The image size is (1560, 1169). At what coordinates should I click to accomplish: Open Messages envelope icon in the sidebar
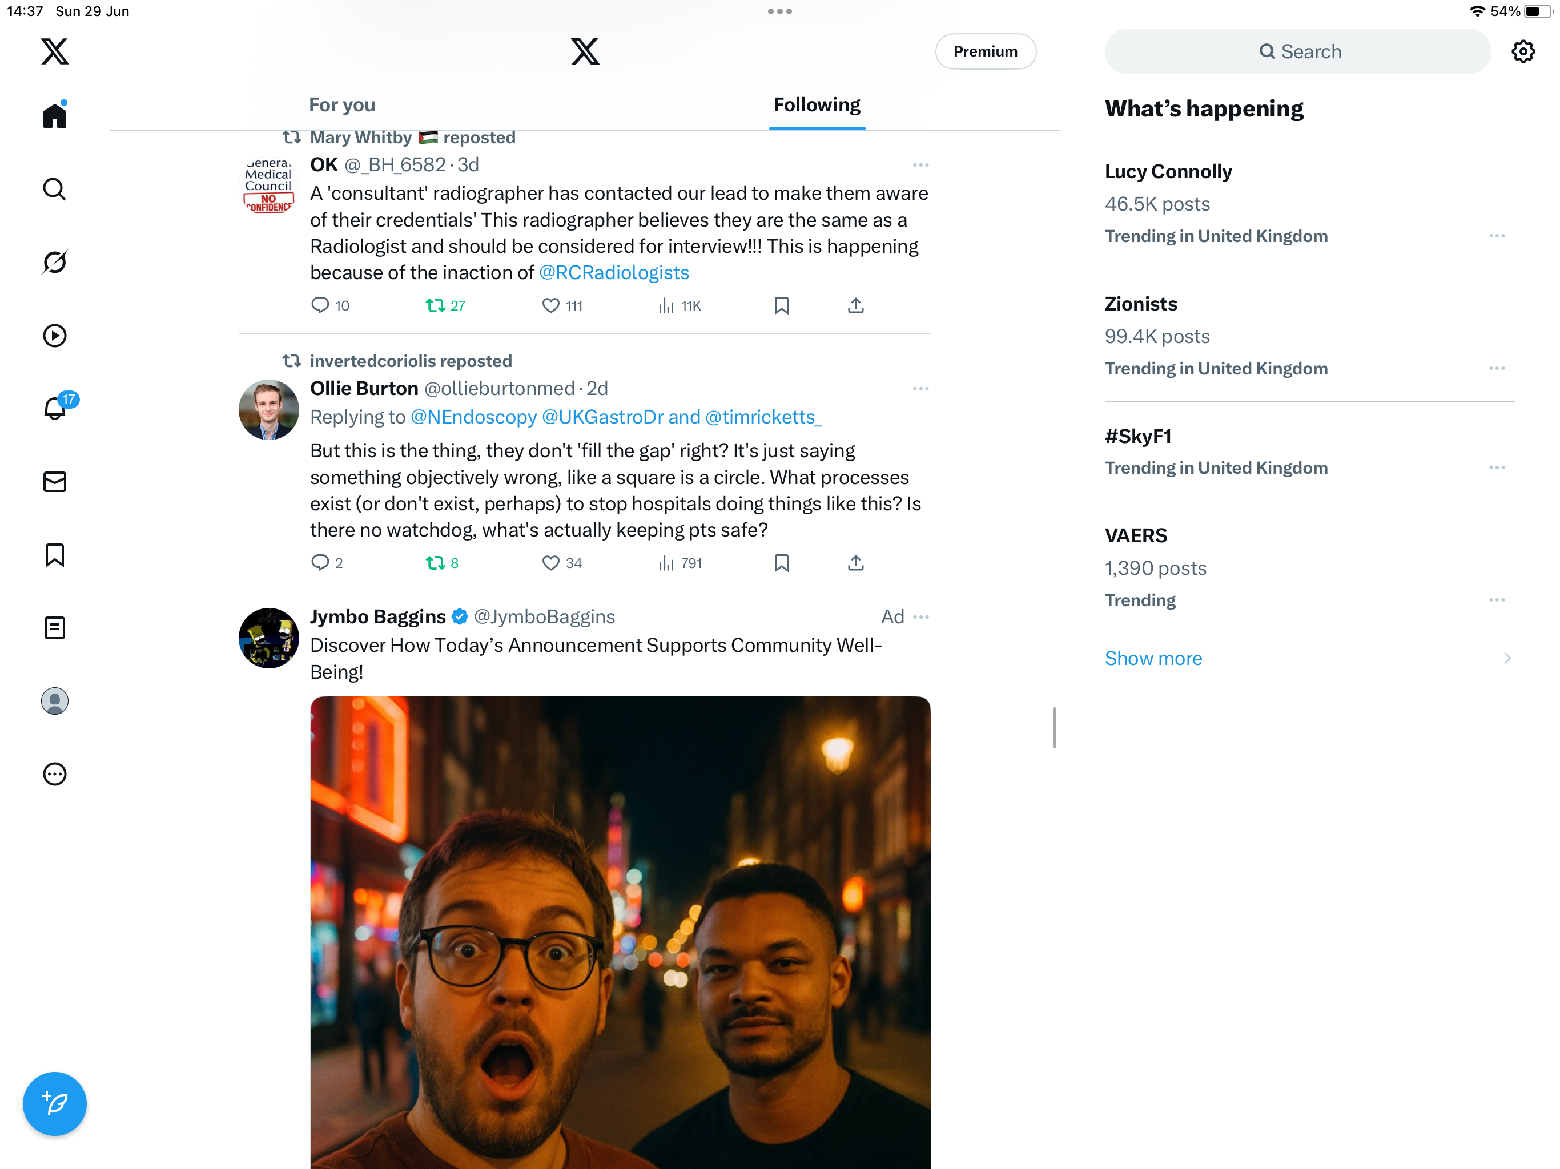tap(54, 482)
